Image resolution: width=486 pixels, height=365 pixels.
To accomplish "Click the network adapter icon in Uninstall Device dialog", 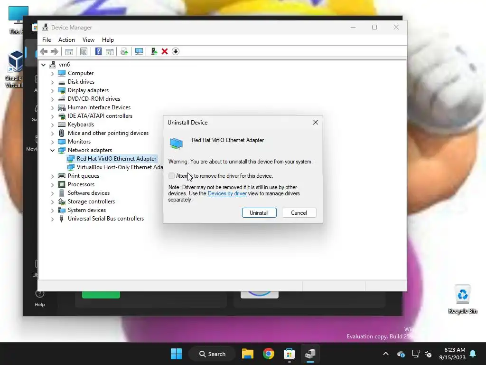I will [176, 143].
